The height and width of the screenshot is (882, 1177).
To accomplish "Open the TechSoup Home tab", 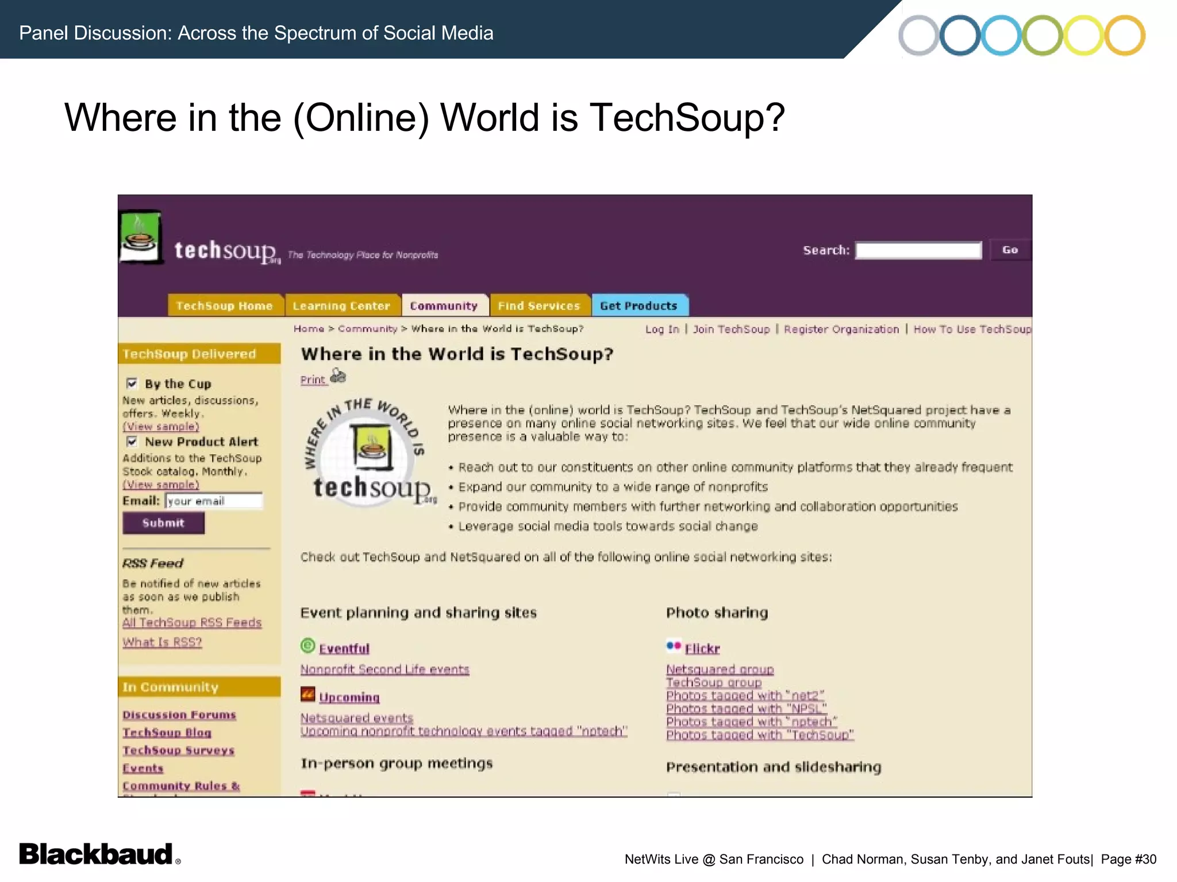I will (225, 305).
